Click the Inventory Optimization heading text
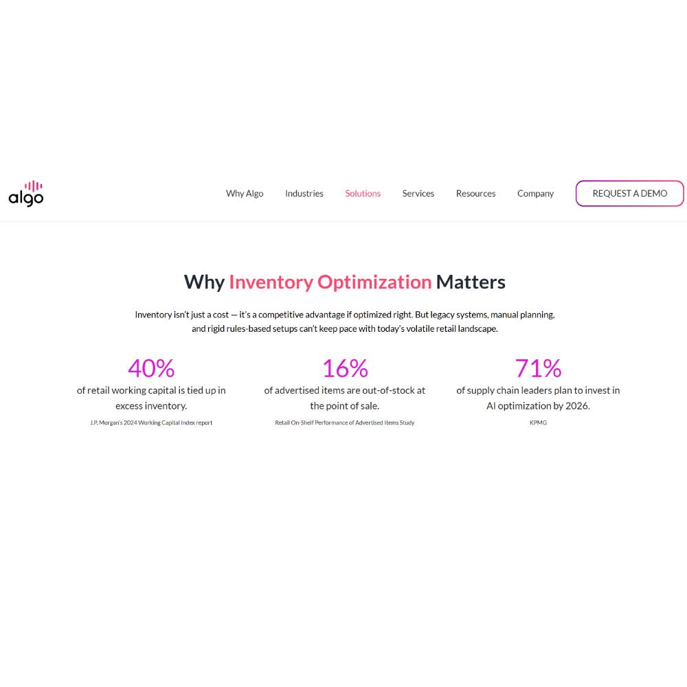Image resolution: width=687 pixels, height=687 pixels. (330, 281)
